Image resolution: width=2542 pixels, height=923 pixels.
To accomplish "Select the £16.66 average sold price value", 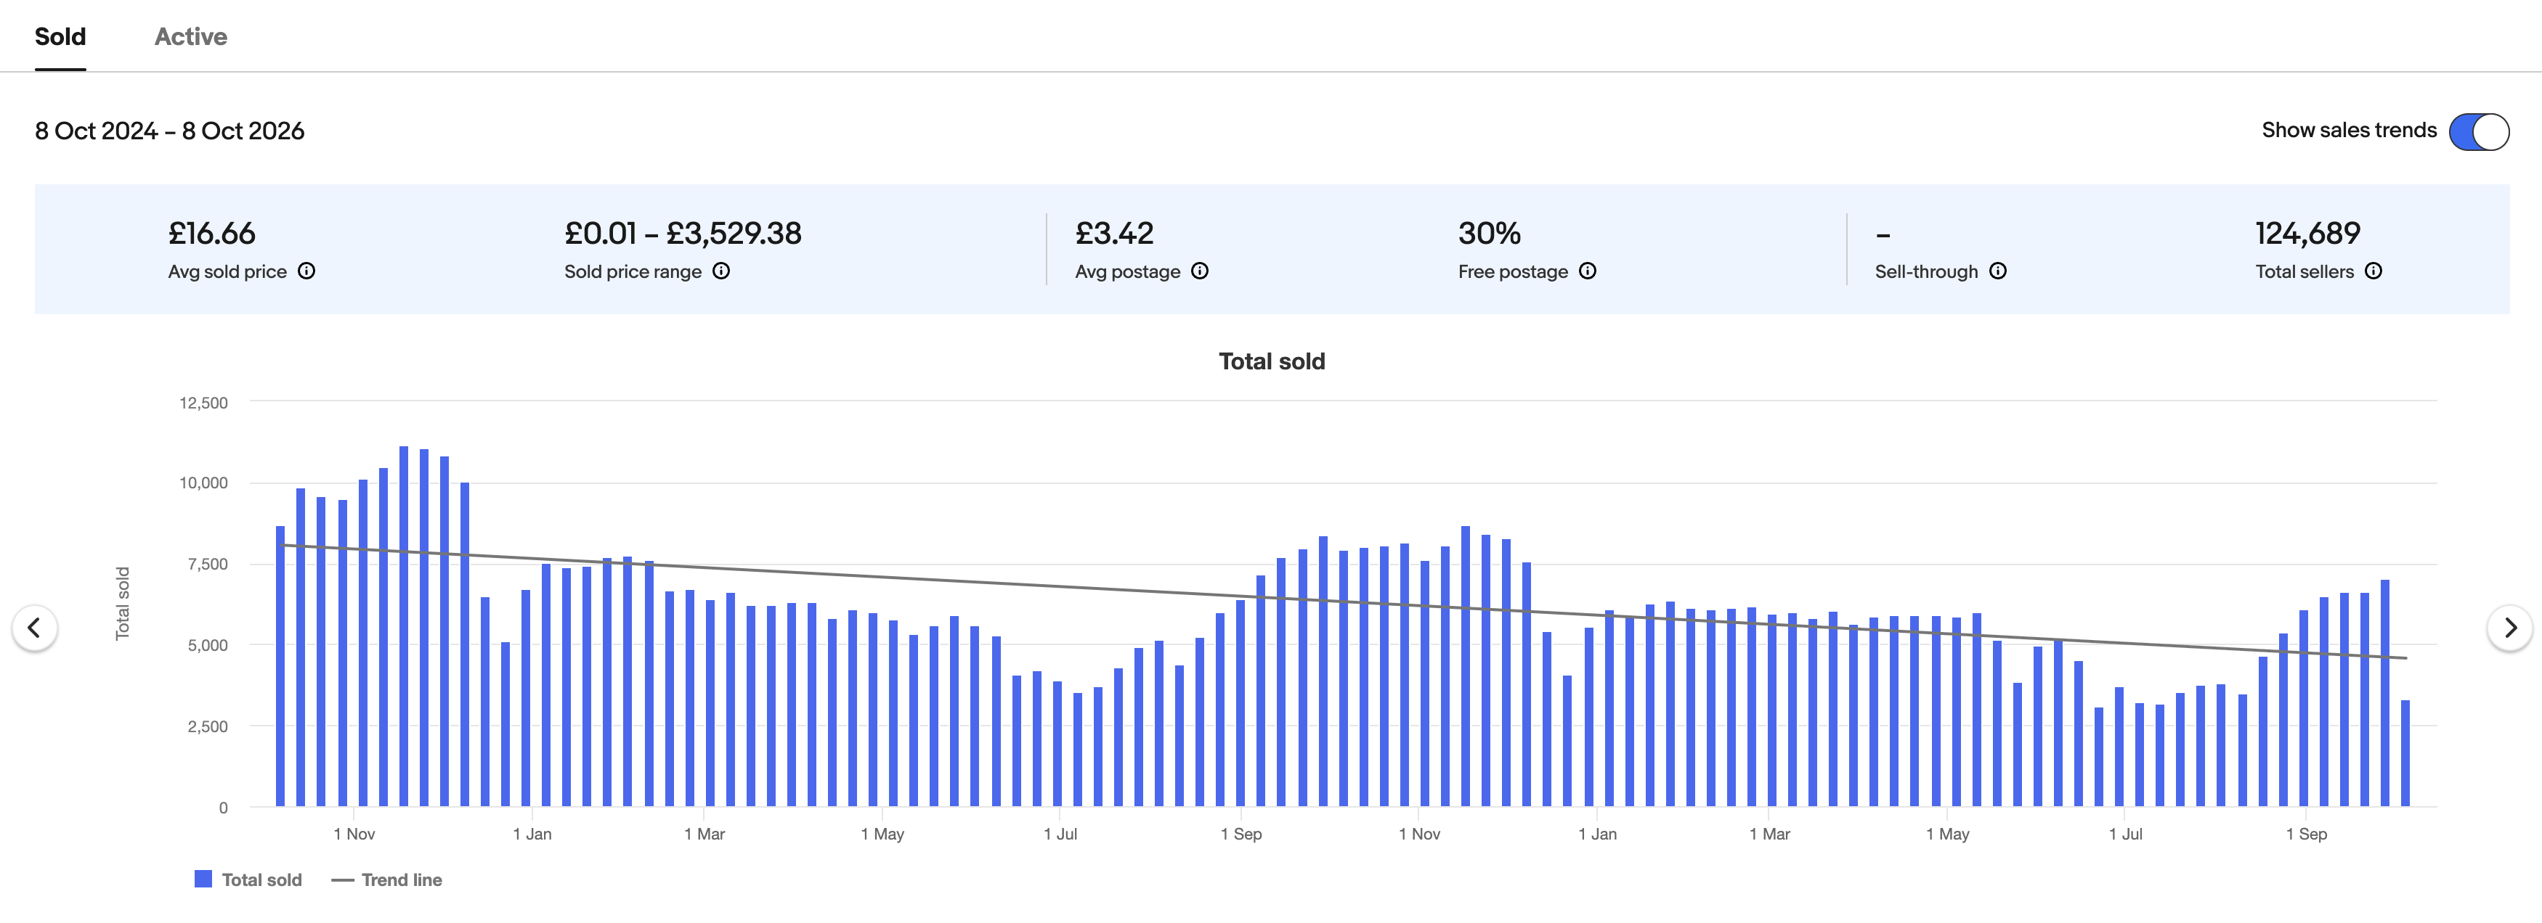I will click(211, 234).
